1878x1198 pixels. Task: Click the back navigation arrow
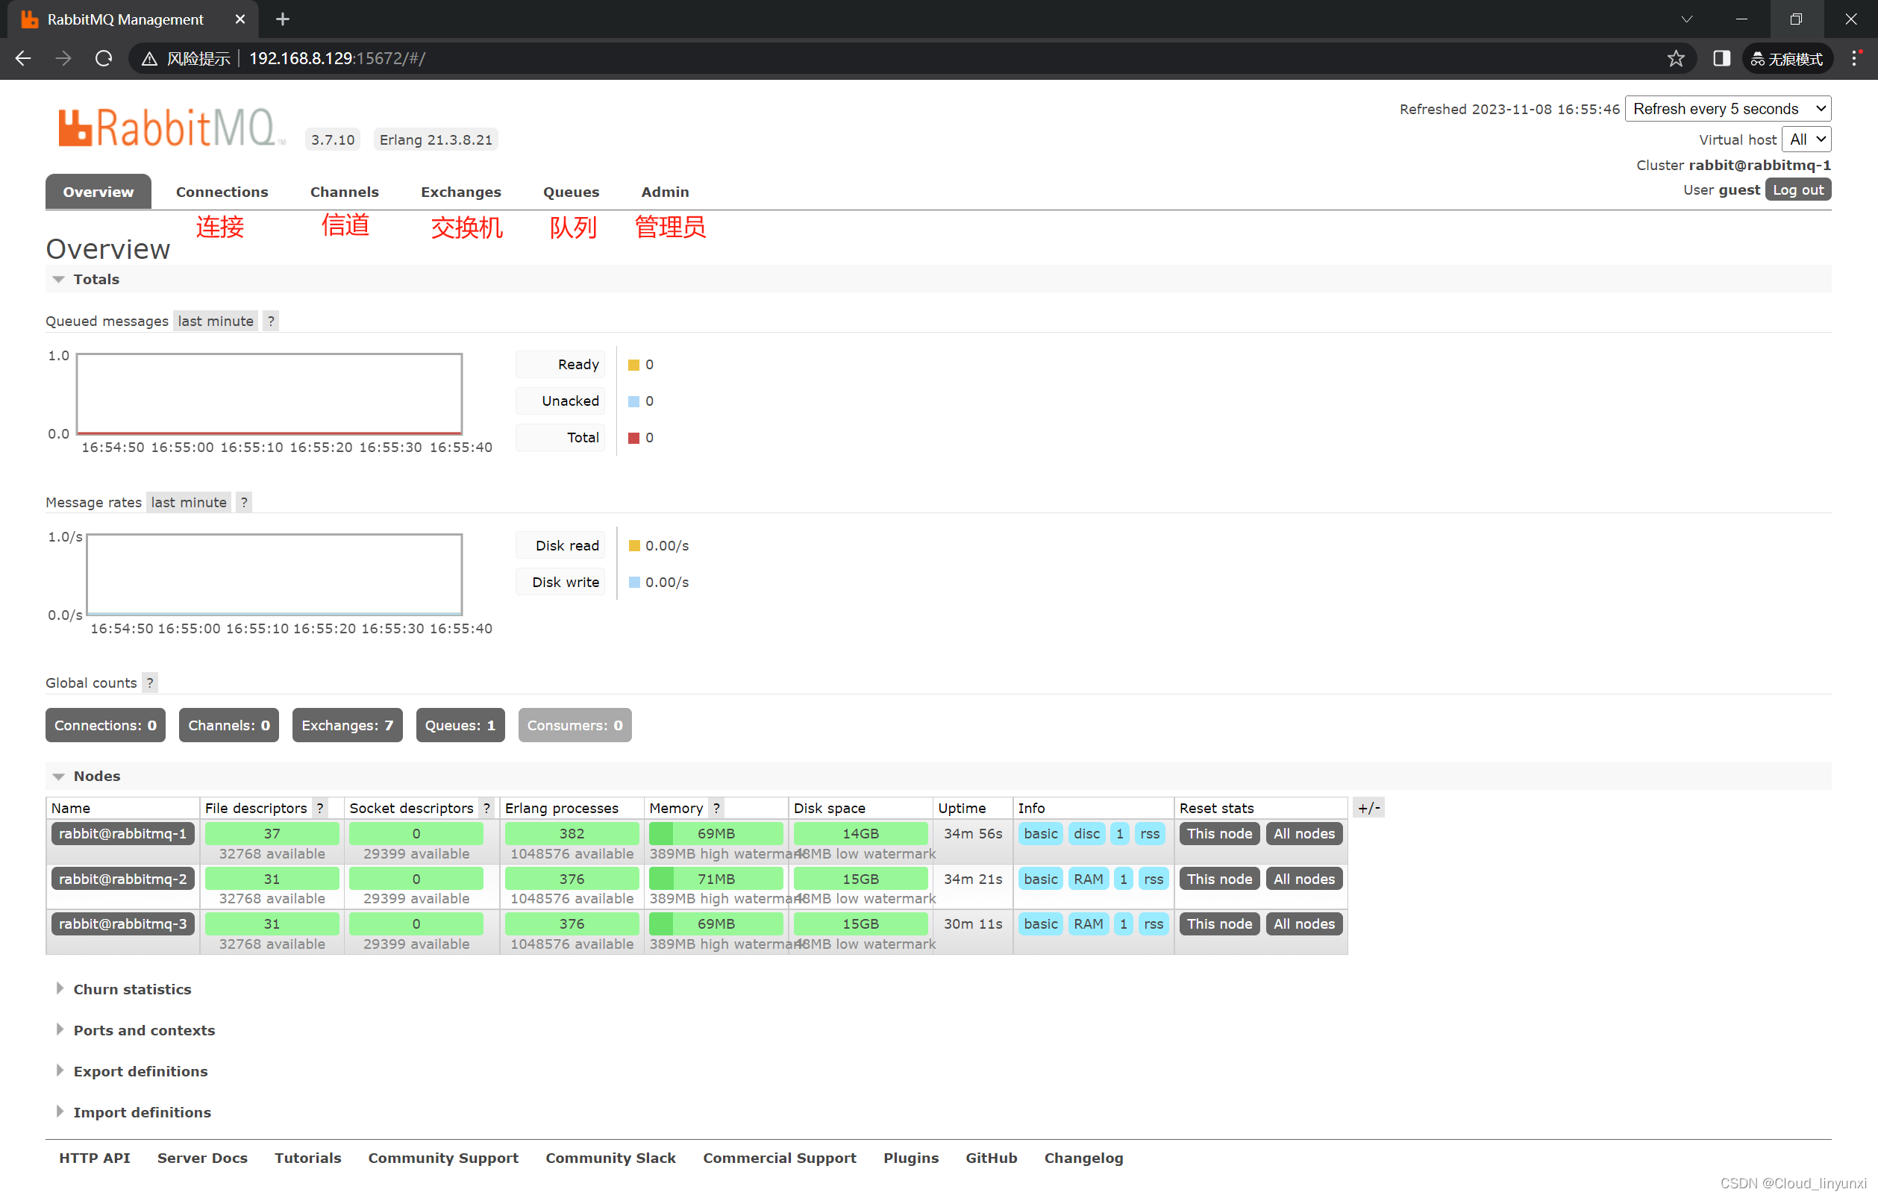coord(23,58)
